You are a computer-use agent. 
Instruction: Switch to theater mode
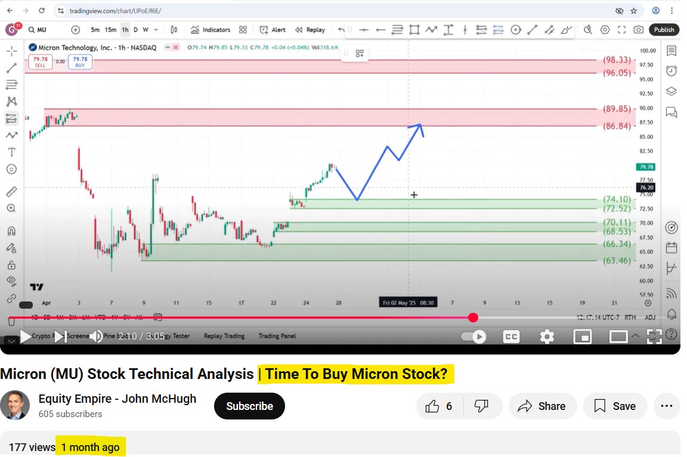618,336
